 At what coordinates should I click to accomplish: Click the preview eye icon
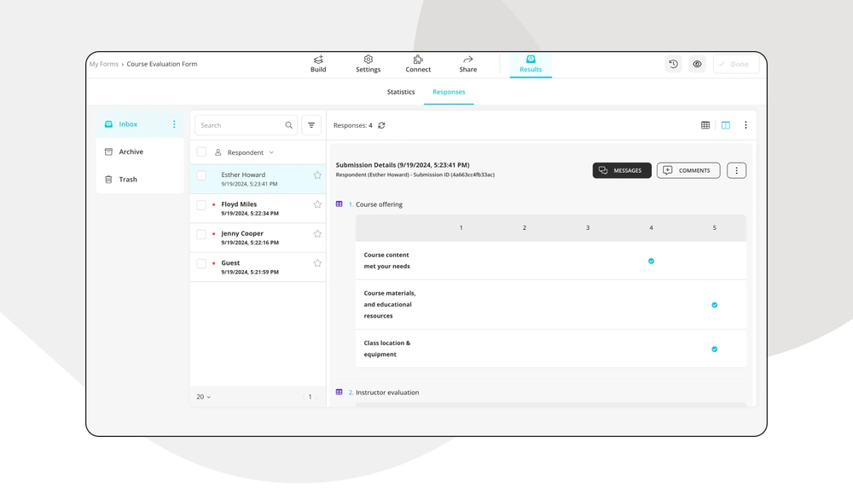click(x=697, y=64)
